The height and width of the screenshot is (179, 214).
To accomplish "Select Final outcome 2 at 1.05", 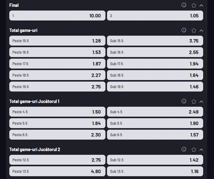I will click(x=155, y=16).
